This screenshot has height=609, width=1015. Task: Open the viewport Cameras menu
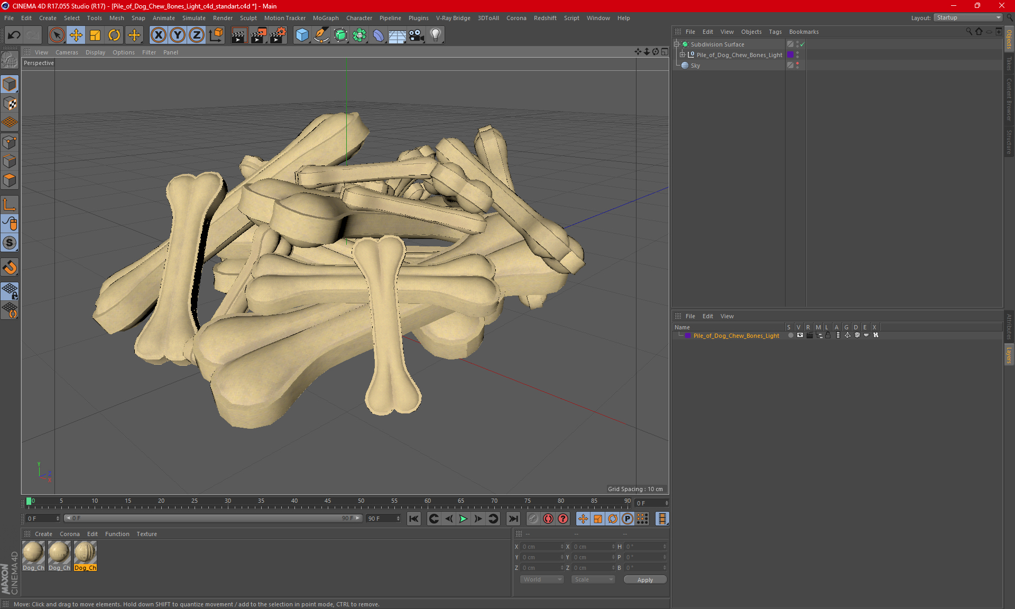tap(67, 52)
